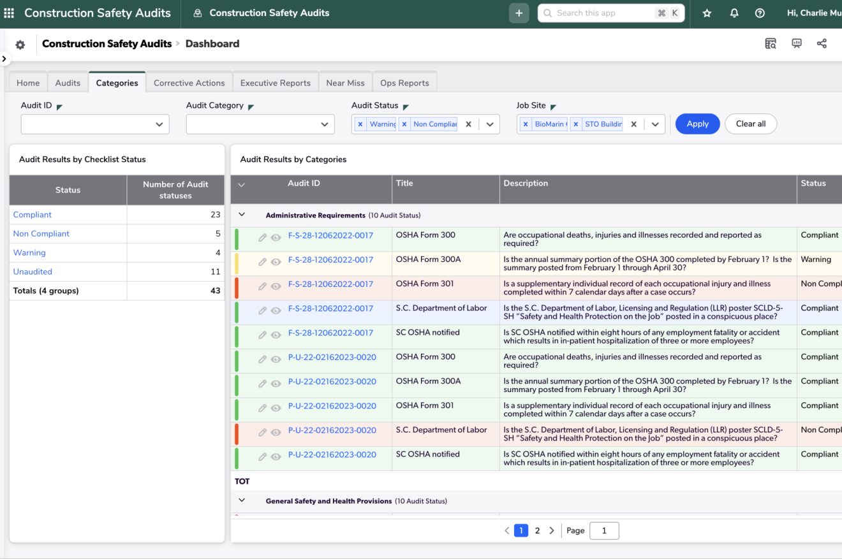
Task: Collapse the Administrative Requirements group
Action: pyautogui.click(x=242, y=215)
